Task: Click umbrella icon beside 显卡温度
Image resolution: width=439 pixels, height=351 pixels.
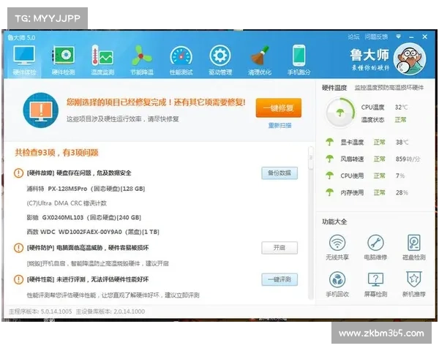Action: pos(329,142)
